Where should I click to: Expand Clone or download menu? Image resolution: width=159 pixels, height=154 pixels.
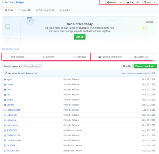coord(145,66)
